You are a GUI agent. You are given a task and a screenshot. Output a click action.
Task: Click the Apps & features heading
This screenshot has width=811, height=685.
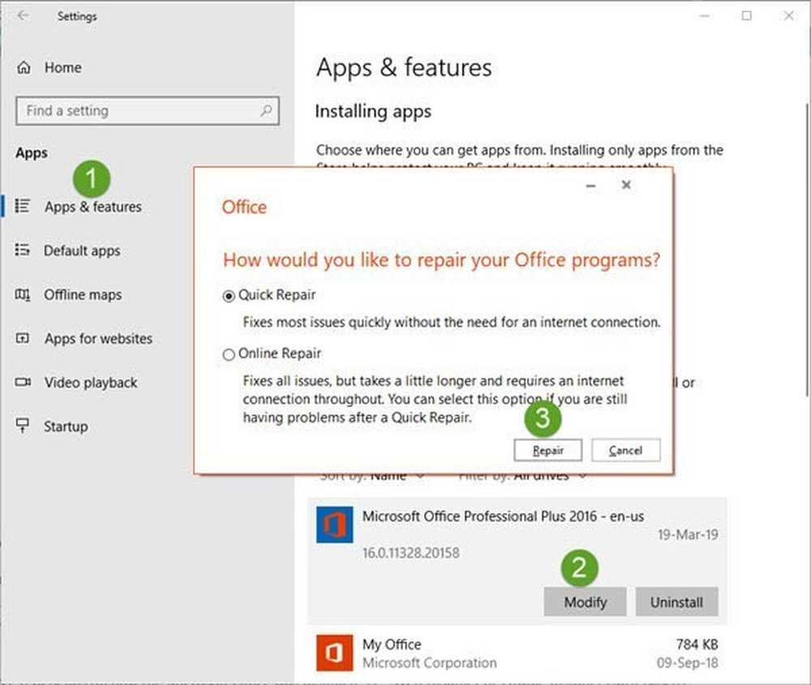(x=404, y=68)
